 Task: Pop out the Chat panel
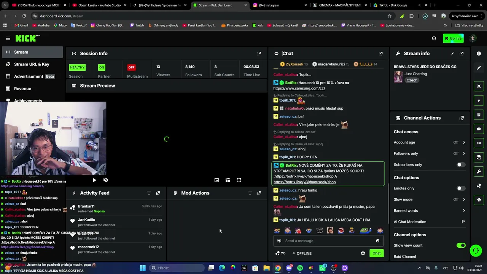coord(380,54)
